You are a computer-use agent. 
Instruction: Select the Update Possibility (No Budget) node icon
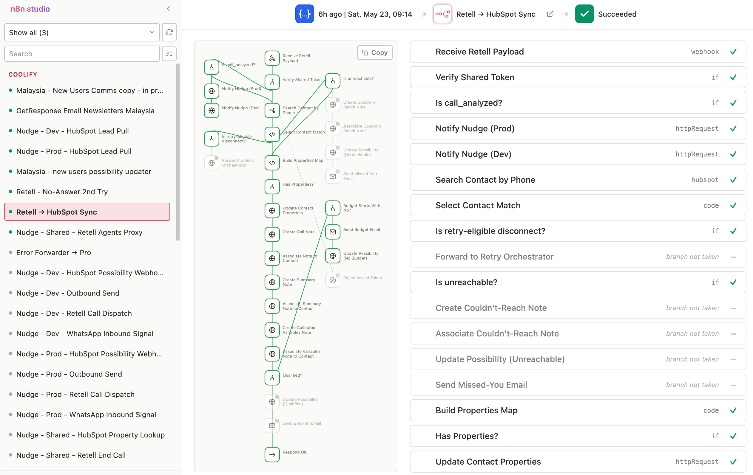tap(333, 256)
